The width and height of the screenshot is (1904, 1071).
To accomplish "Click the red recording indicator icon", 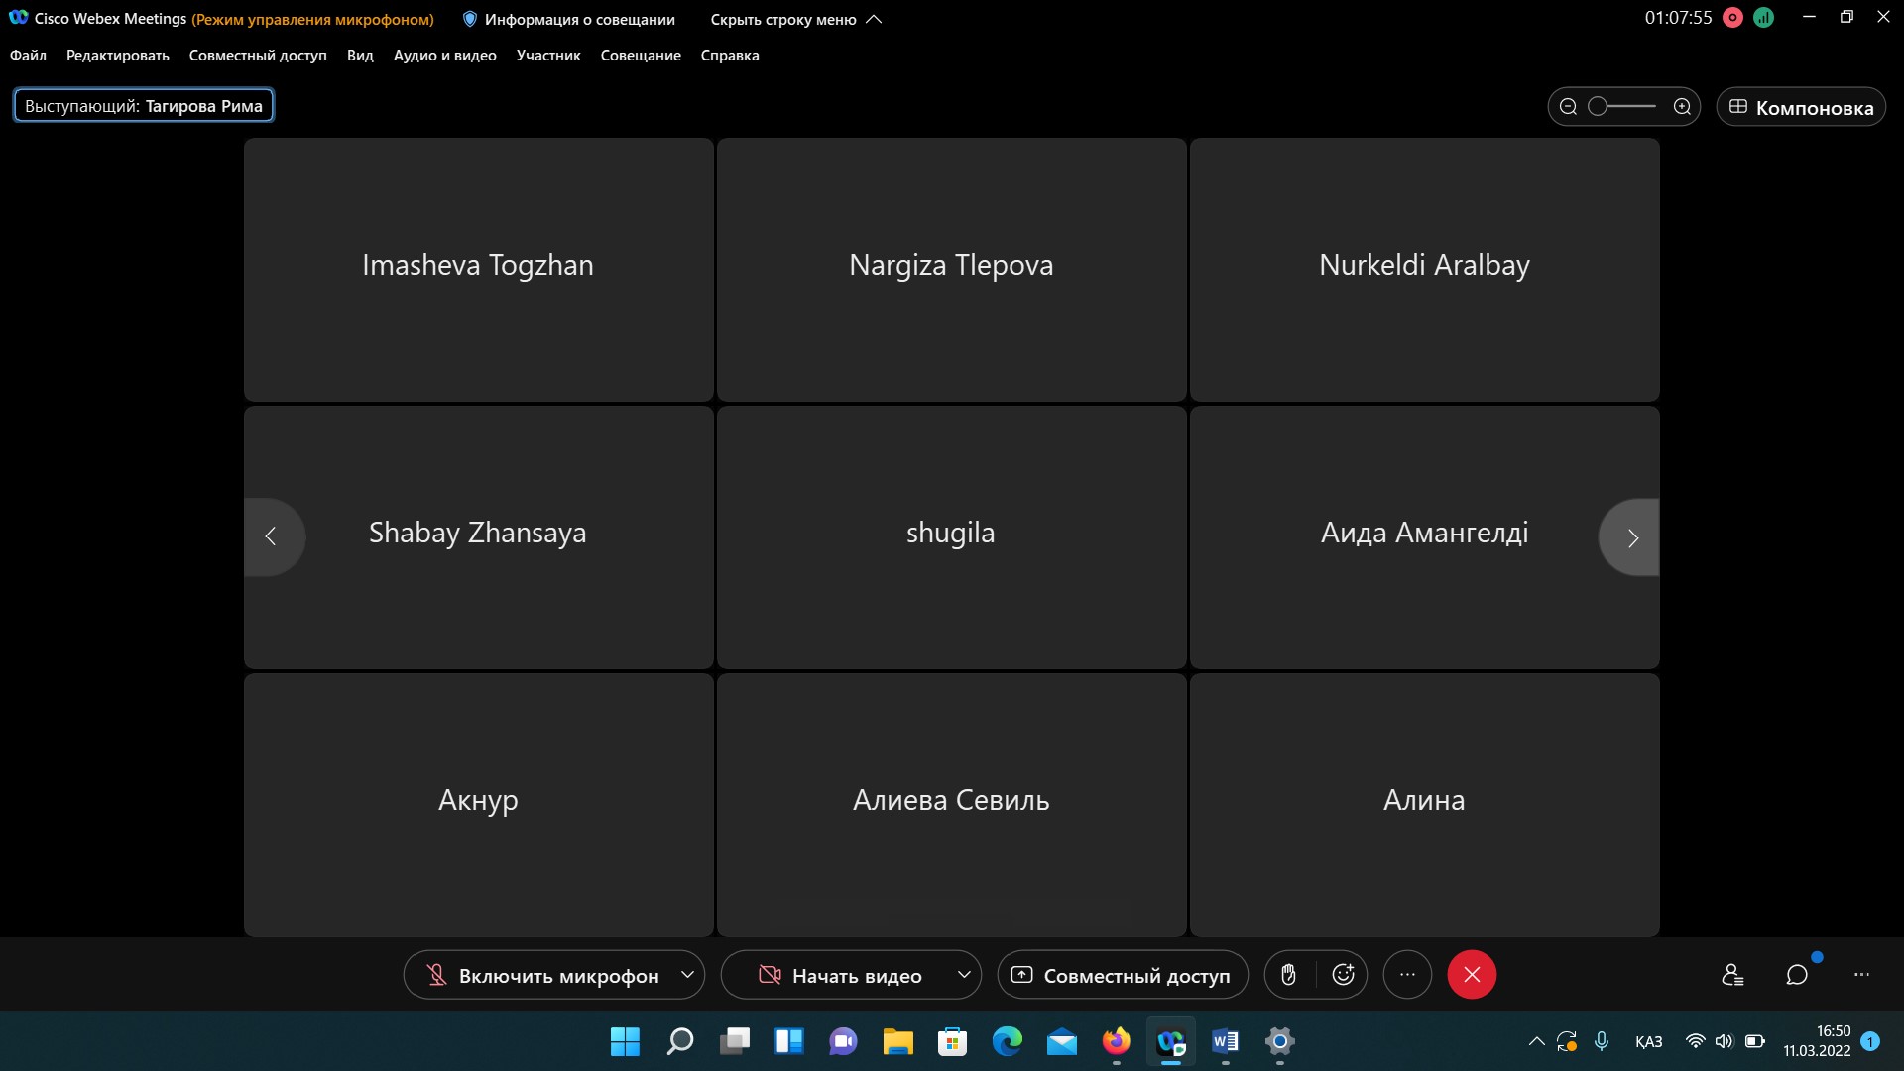I will click(1732, 18).
